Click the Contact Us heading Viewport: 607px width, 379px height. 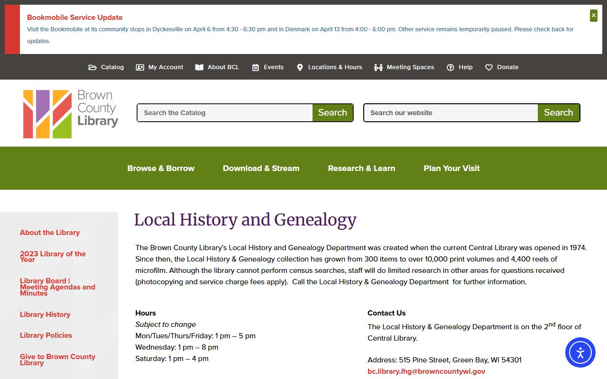point(386,313)
